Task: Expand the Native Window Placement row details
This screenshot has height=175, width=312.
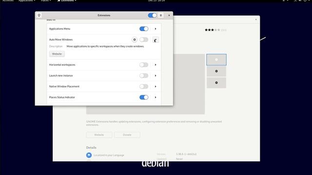Action: [x=156, y=87]
